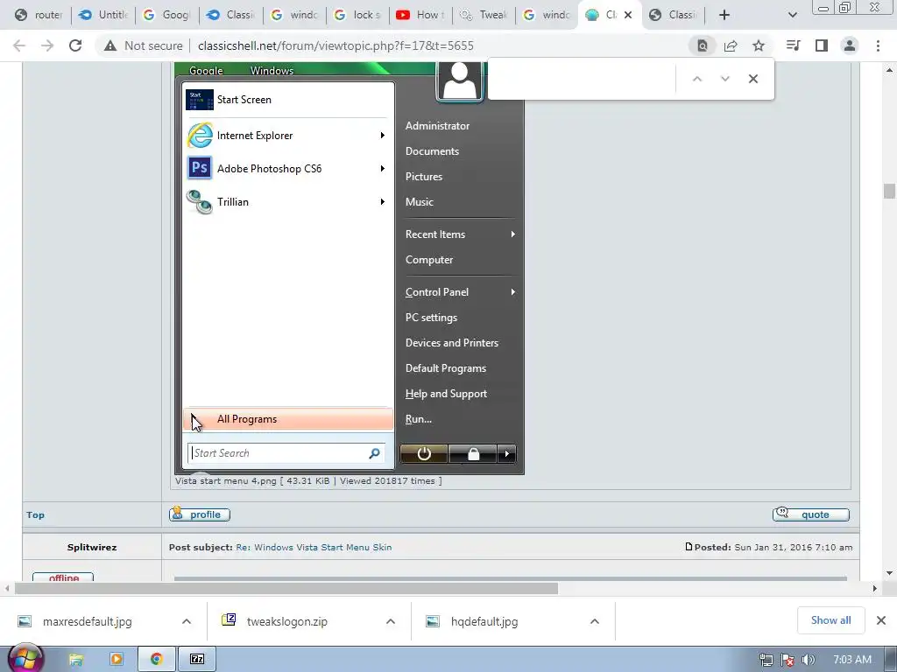Viewport: 897px width, 672px height.
Task: Quote this post with the quote button
Action: (810, 514)
